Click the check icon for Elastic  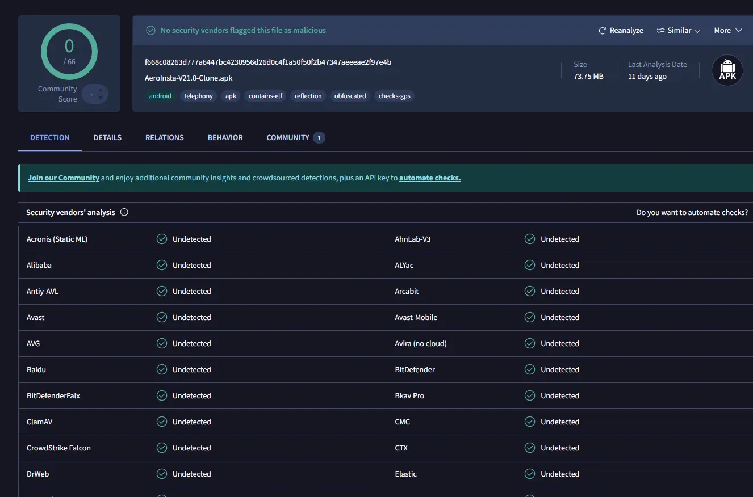[530, 474]
